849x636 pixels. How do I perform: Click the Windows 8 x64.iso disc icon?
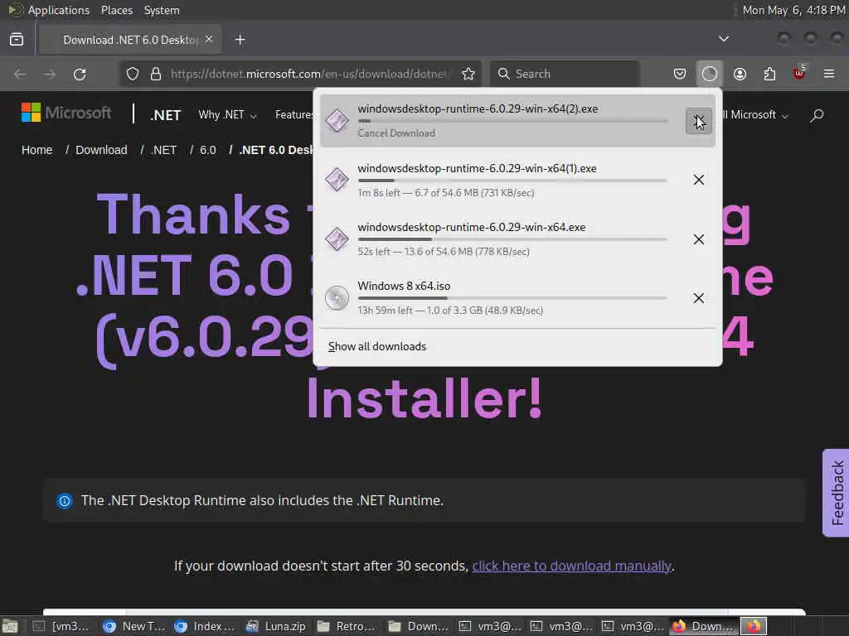tap(337, 298)
